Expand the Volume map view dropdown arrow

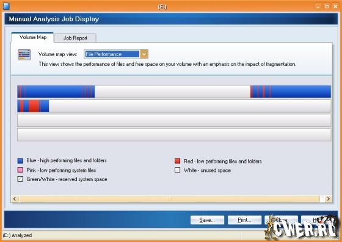(x=144, y=54)
